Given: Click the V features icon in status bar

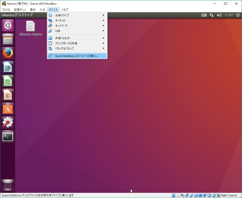Looking at the screenshot, I should (x=209, y=195).
